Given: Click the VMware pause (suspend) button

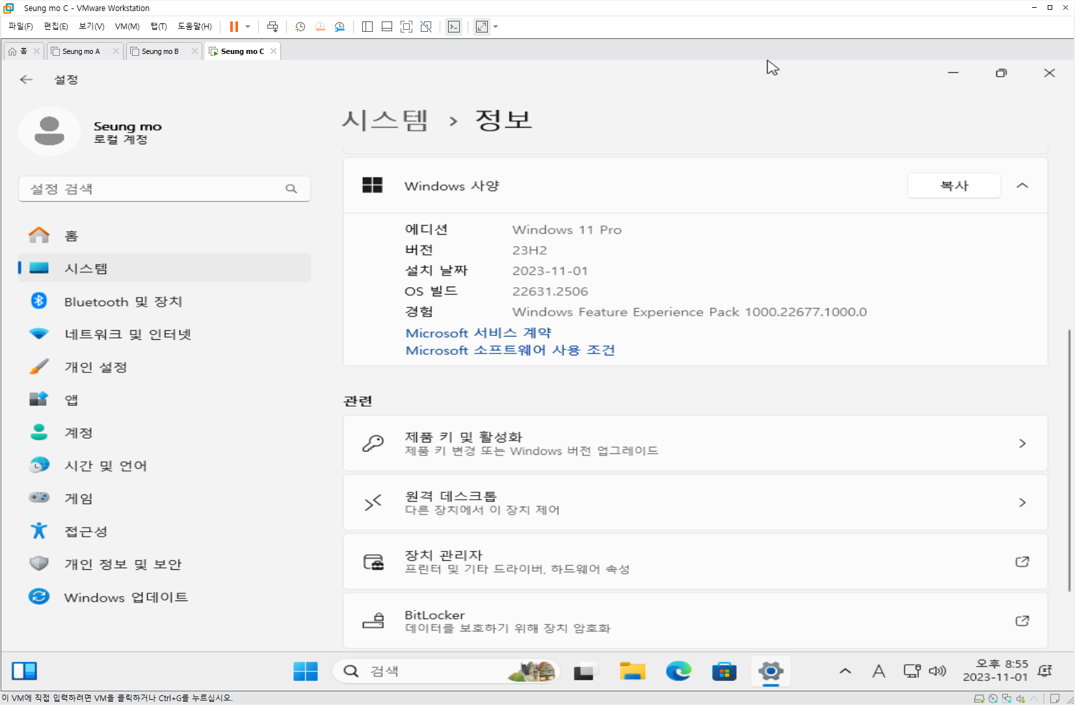Looking at the screenshot, I should click(234, 27).
